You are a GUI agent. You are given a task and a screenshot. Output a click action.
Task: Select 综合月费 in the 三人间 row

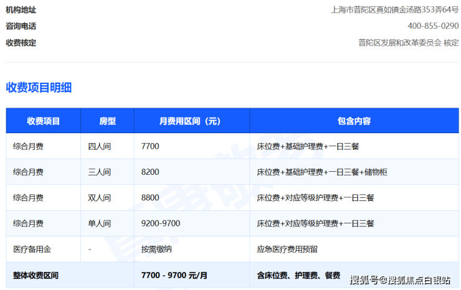[28, 172]
